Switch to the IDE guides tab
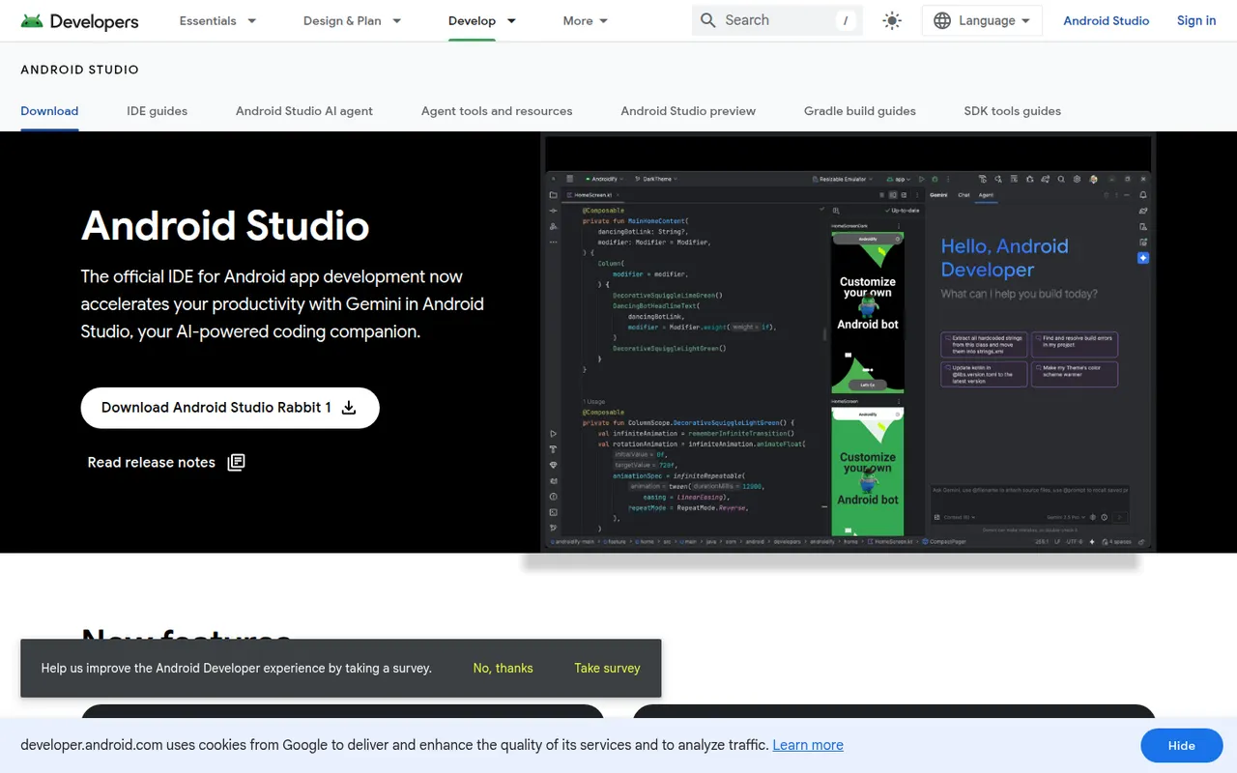This screenshot has height=773, width=1237. 158,111
